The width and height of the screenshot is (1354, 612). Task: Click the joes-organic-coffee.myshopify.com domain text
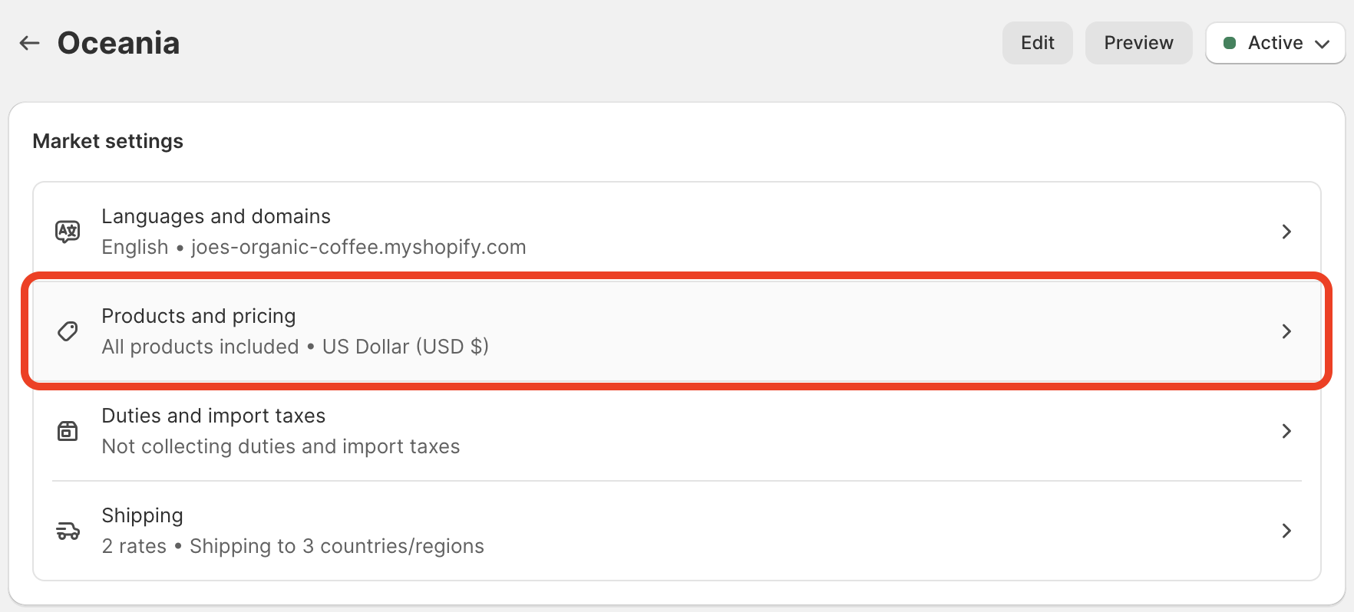pyautogui.click(x=358, y=247)
